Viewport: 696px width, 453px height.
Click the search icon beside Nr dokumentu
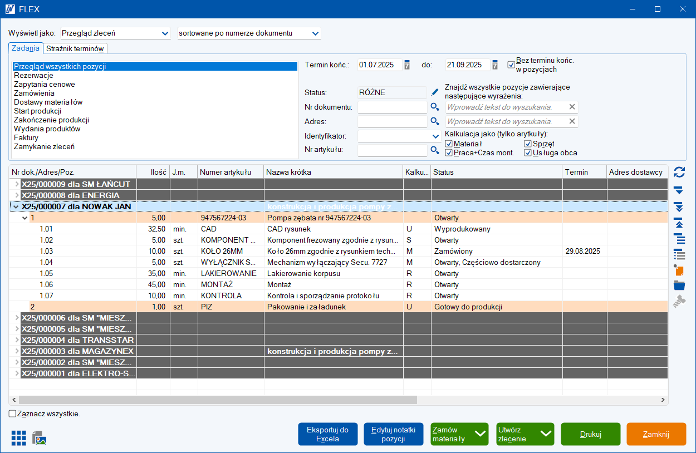click(x=435, y=107)
